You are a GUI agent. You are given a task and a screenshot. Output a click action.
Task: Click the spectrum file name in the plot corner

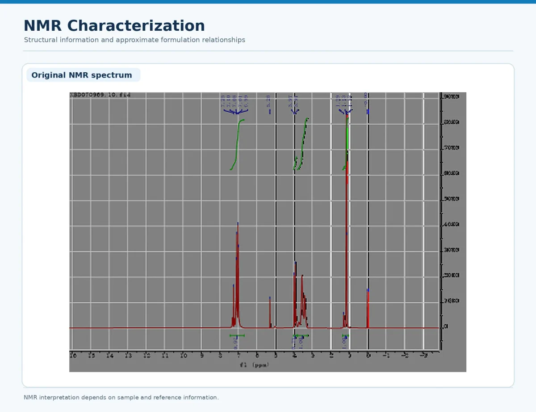(100, 95)
